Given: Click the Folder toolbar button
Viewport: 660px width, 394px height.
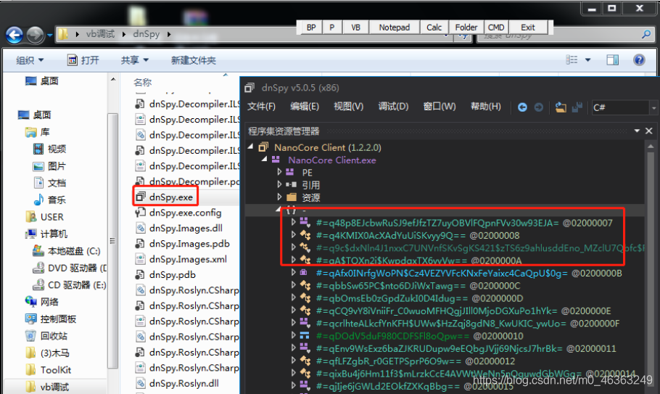Looking at the screenshot, I should coord(466,28).
